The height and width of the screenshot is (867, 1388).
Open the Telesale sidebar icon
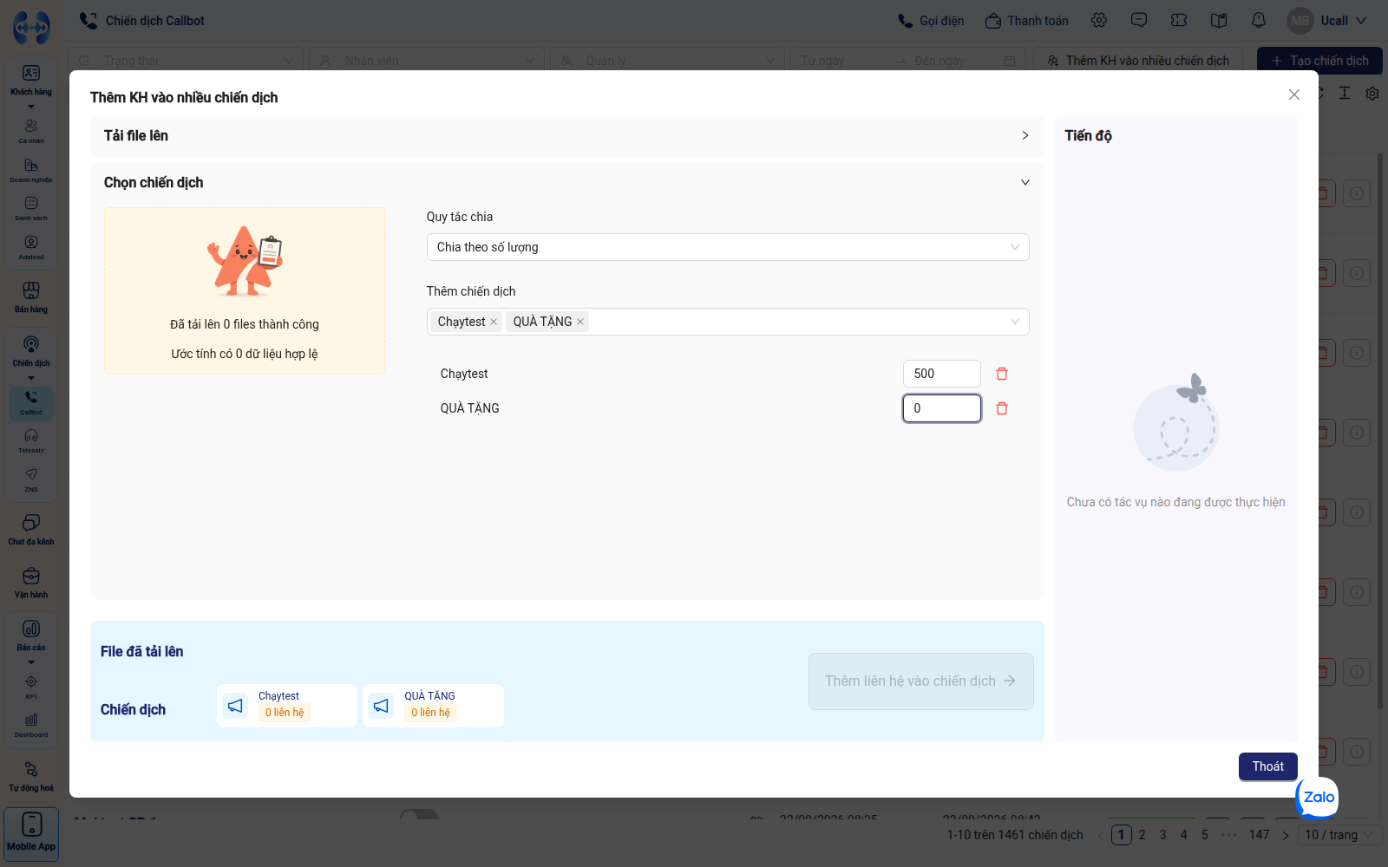tap(31, 441)
